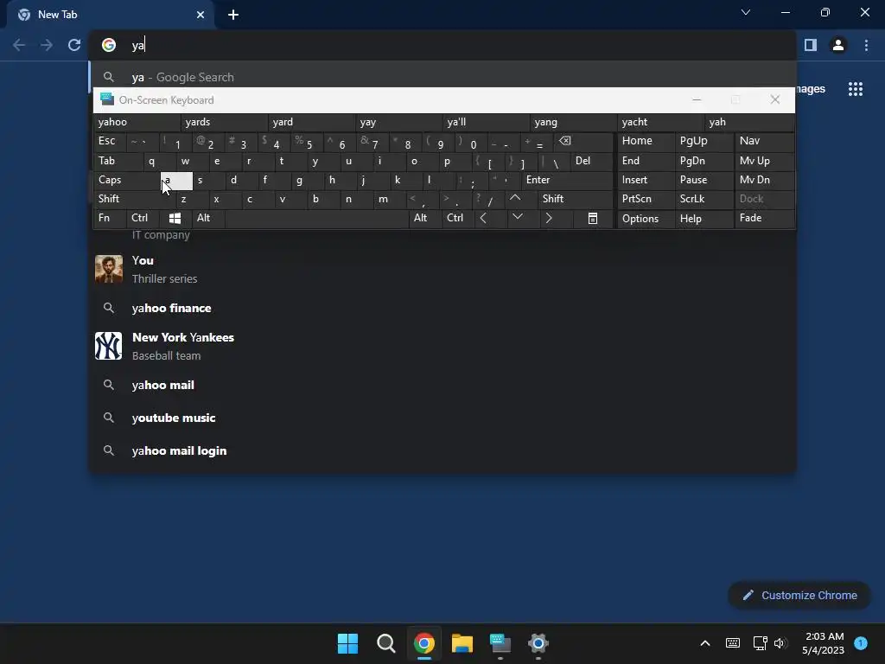Select the 'youtube music' suggestion
Screen dimensions: 885x664
coord(443,418)
